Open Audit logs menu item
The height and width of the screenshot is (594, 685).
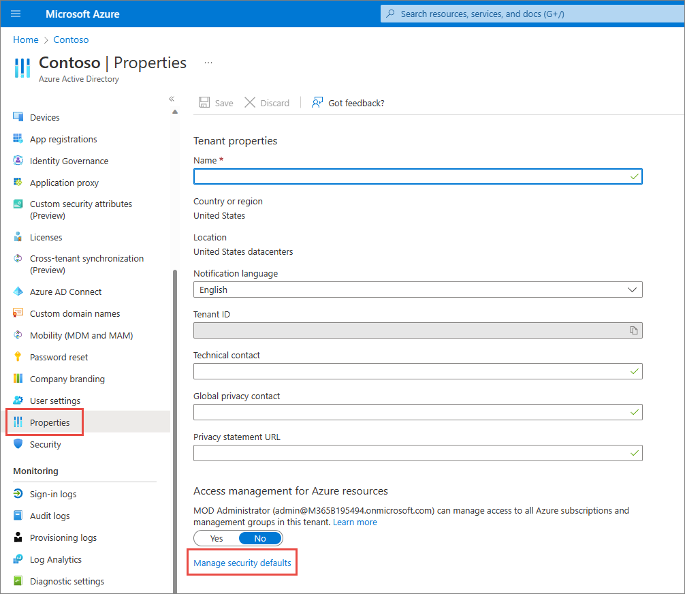(50, 516)
